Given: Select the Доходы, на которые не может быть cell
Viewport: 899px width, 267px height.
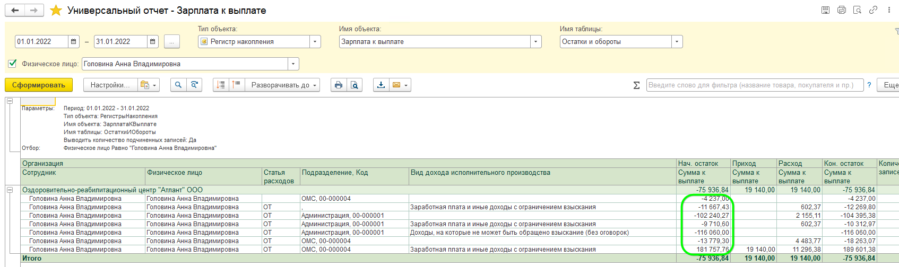Looking at the screenshot, I should [x=542, y=233].
